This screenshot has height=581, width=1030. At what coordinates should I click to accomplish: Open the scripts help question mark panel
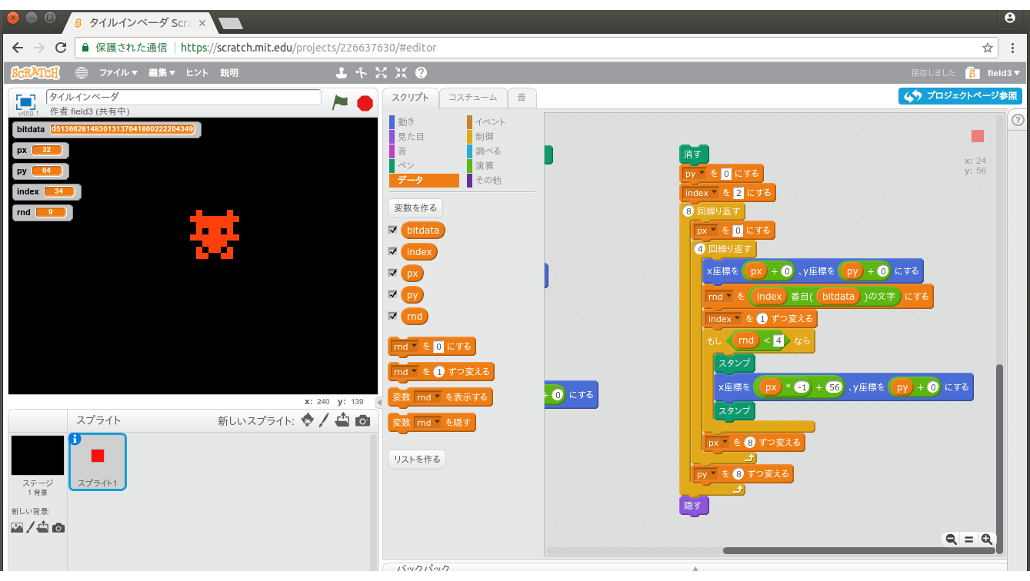point(1018,120)
